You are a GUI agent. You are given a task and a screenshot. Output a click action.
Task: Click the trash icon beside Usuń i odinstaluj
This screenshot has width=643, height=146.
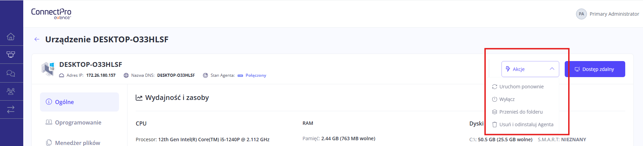point(495,125)
